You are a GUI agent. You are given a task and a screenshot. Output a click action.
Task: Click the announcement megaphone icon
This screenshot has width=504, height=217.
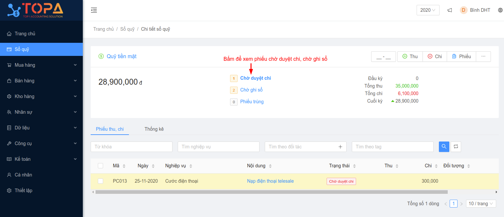[x=450, y=10]
